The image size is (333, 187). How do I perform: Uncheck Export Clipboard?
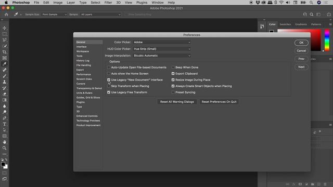pos(173,74)
